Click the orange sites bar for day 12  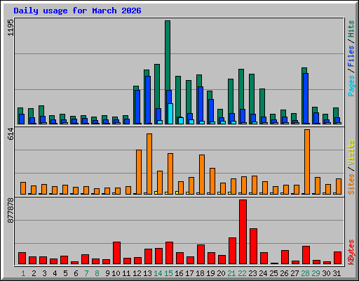tap(139, 172)
